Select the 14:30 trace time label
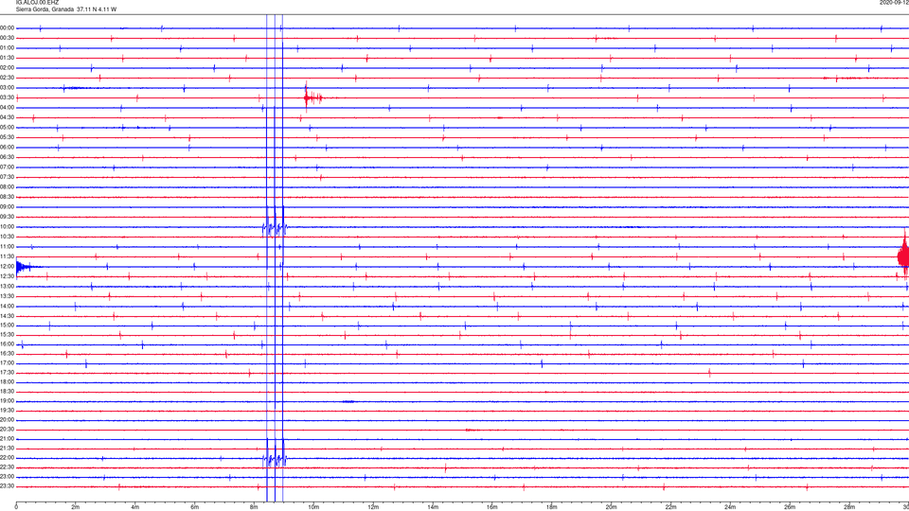 tap(8, 316)
